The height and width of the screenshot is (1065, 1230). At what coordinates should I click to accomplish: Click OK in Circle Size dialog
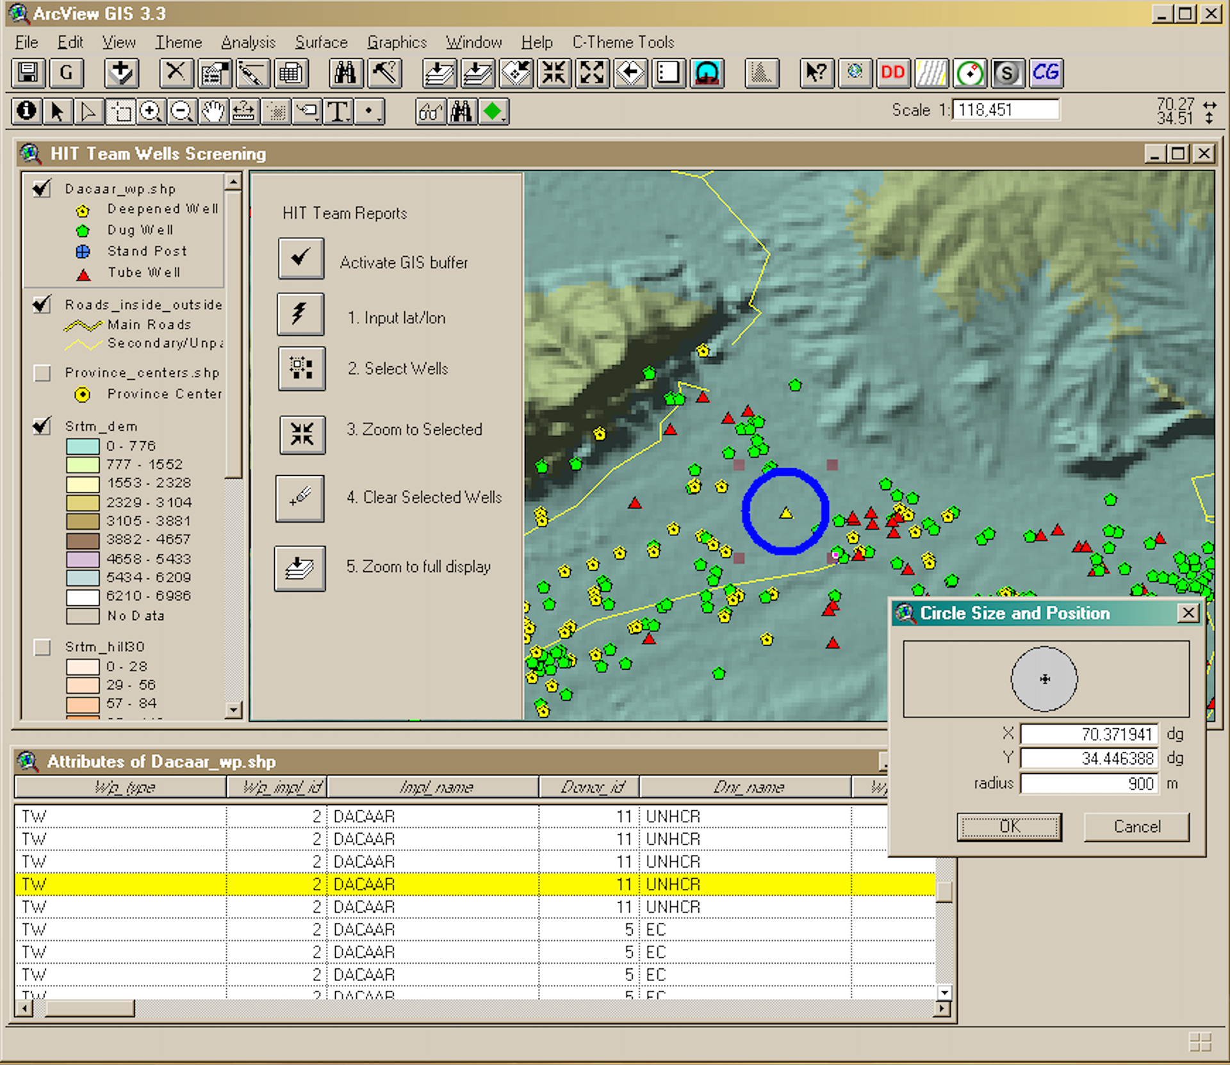[1009, 826]
